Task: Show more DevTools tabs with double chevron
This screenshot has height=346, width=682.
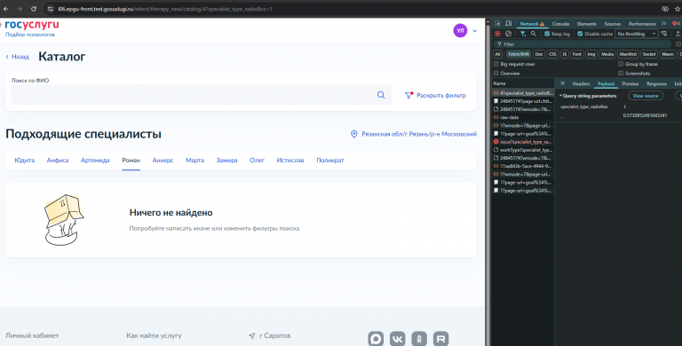Action: [663, 23]
